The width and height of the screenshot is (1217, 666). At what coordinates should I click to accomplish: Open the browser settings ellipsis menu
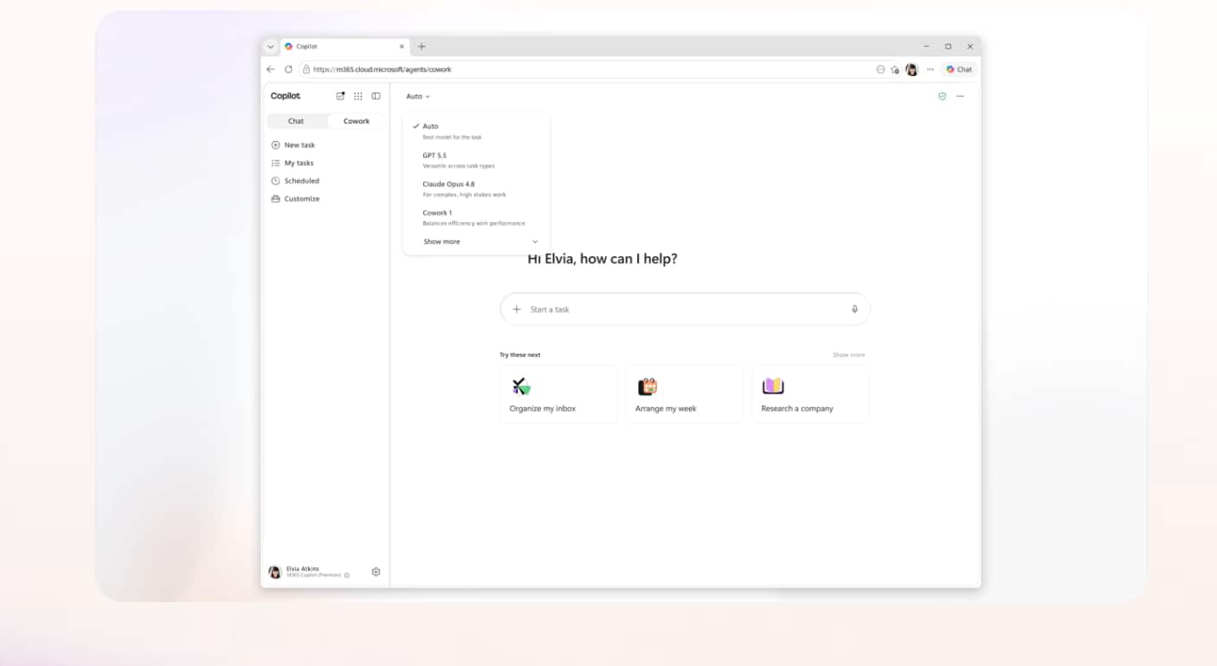(x=930, y=69)
